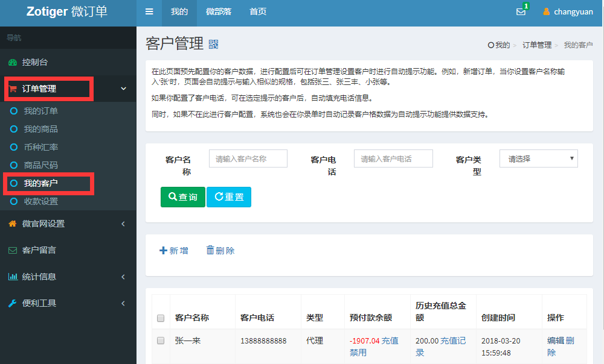The height and width of the screenshot is (364, 604).
Task: Open 我的订单 in the sidebar
Action: (41, 111)
